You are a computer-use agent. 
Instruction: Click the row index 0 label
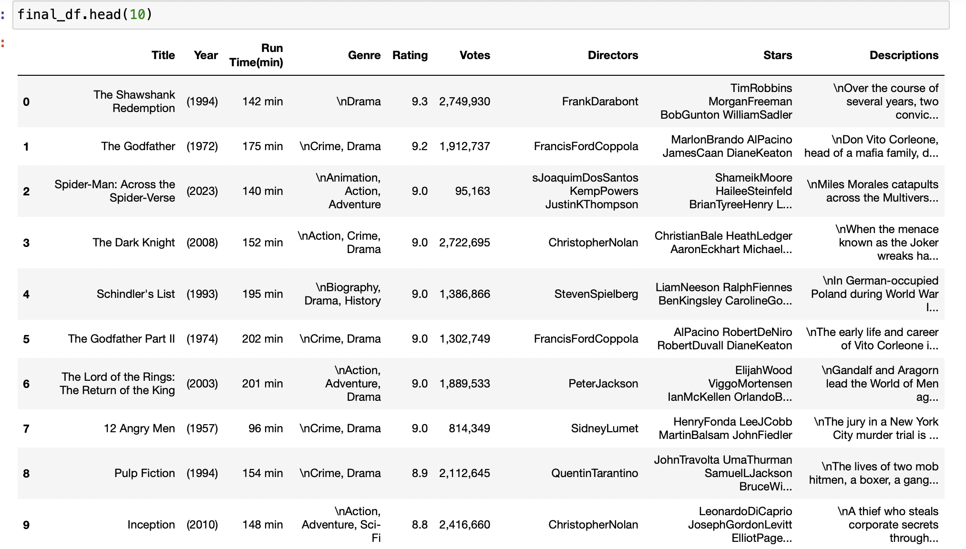(x=26, y=102)
